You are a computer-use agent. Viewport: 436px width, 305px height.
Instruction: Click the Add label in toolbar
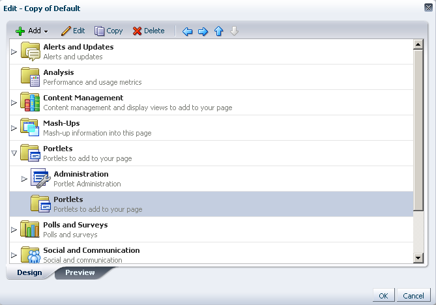(35, 31)
